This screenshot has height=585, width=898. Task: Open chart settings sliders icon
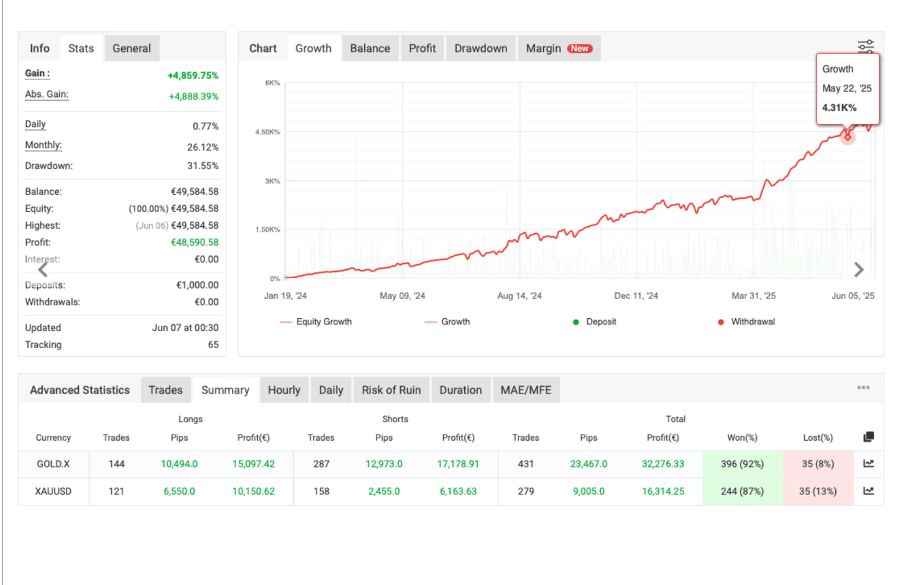866,46
